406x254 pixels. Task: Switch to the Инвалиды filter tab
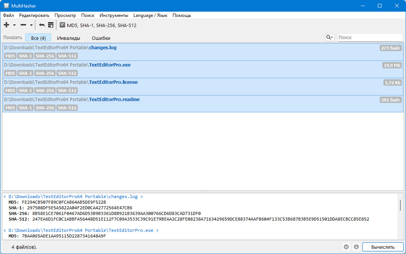69,38
